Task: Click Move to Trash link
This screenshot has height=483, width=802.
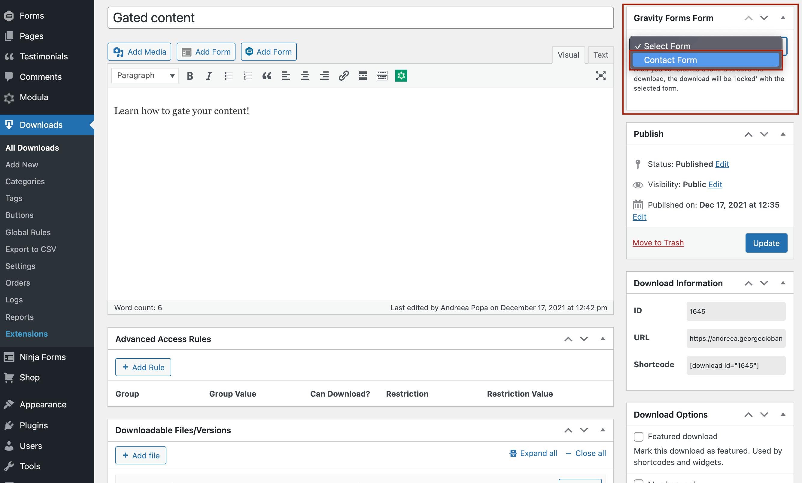Action: click(x=658, y=243)
